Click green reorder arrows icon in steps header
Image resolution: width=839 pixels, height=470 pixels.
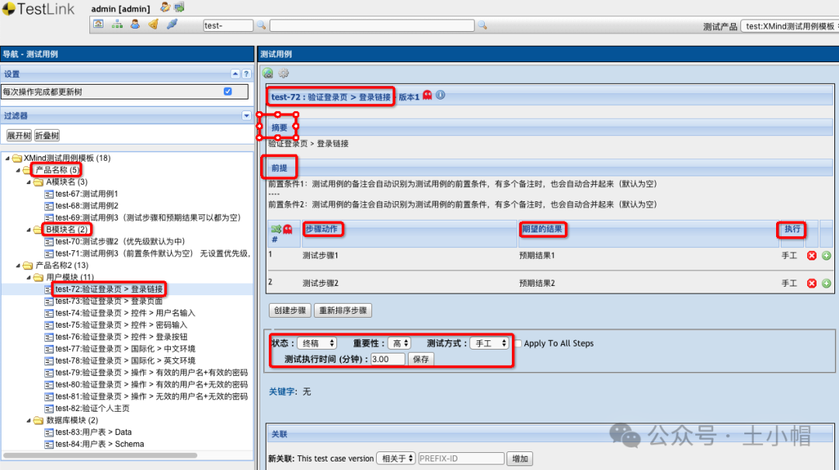(276, 229)
